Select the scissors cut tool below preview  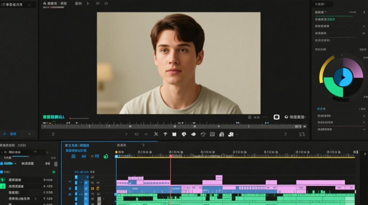coord(156,134)
